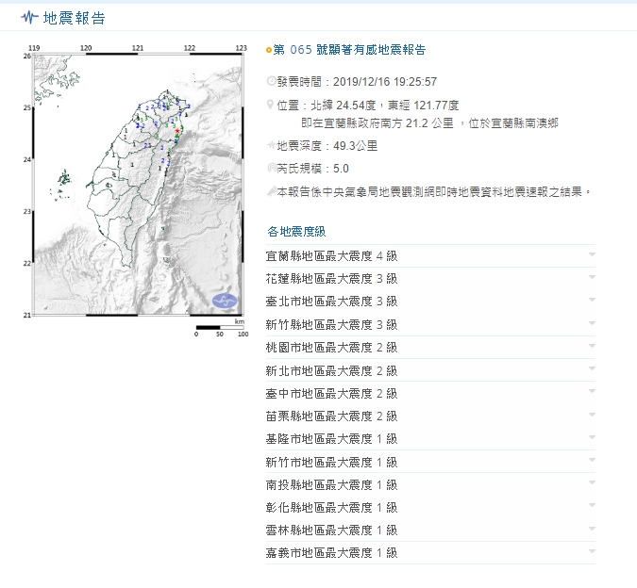Expand 花蓮縣地區最大震度 3 級 row

point(591,278)
